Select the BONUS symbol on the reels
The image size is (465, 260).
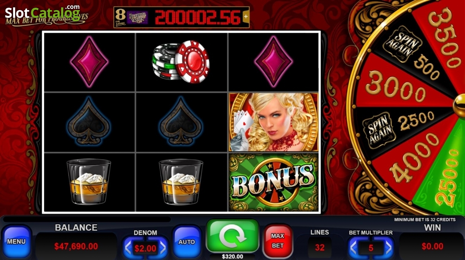coord(274,182)
